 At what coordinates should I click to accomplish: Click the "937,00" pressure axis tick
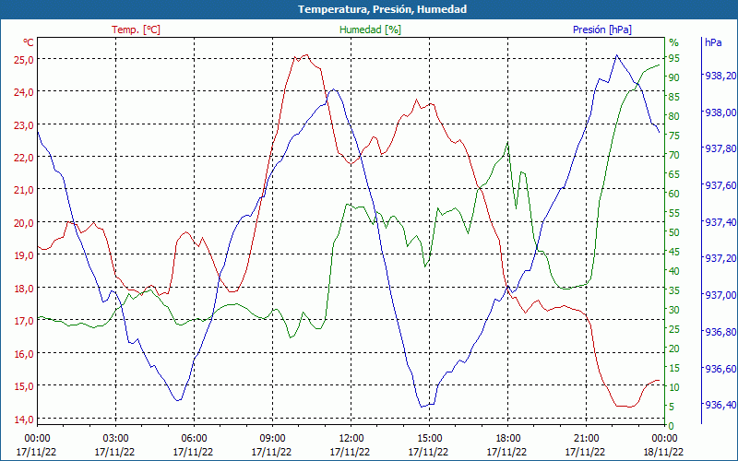point(720,295)
